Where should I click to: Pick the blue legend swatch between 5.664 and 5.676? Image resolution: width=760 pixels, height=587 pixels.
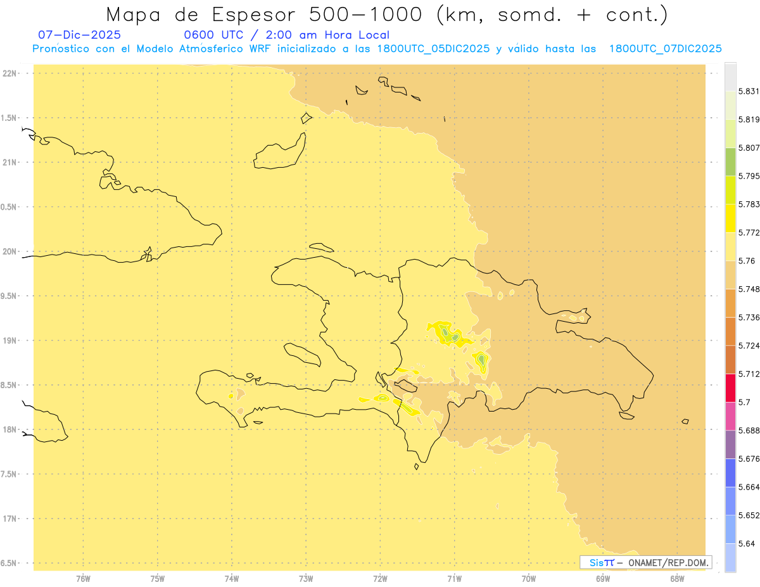[730, 473]
